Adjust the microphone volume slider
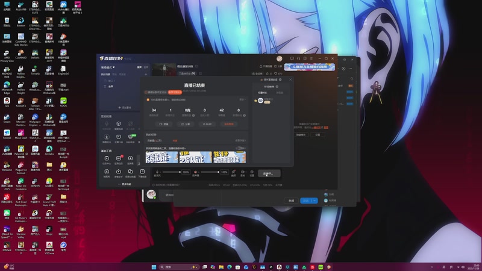This screenshot has width=482, height=271. [171, 172]
